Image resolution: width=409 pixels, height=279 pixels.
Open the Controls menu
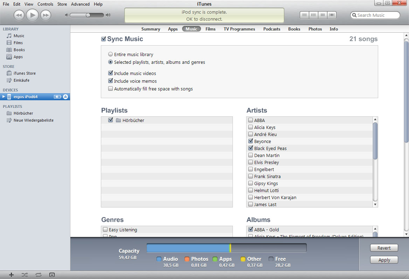[x=46, y=4]
